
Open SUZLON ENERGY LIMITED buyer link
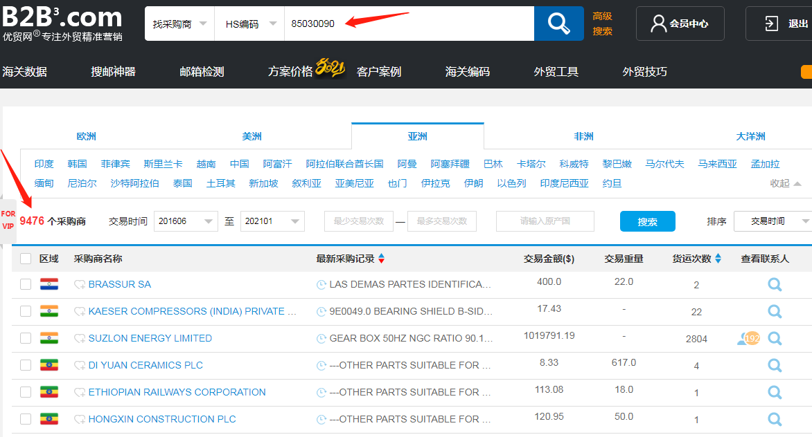(150, 338)
